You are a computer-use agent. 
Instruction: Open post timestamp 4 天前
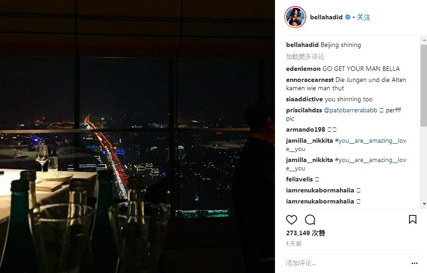[293, 244]
